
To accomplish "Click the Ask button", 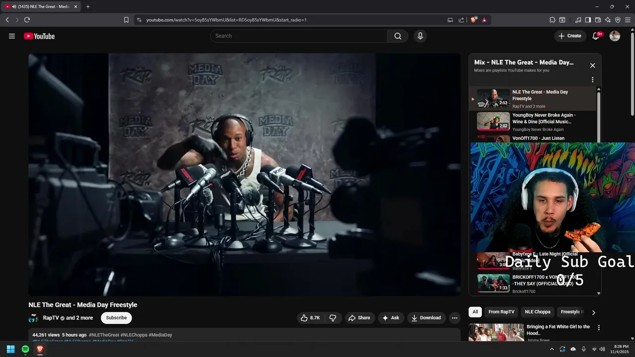I will (390, 318).
